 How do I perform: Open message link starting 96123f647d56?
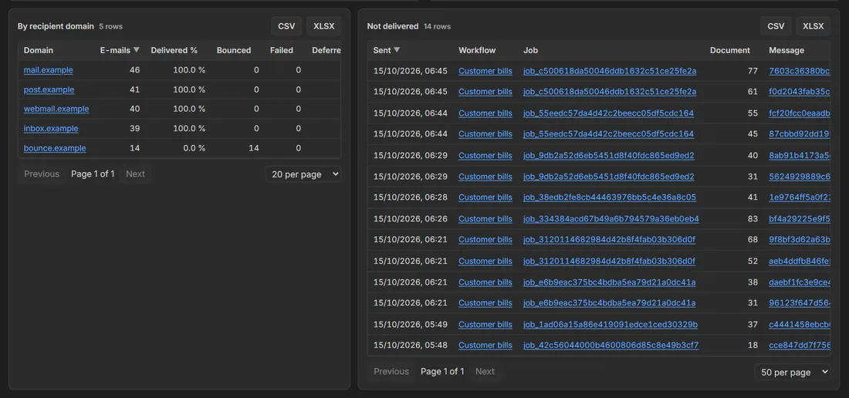click(799, 303)
